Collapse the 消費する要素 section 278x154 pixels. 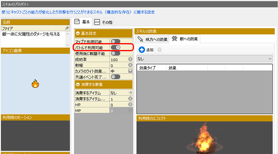click(78, 84)
